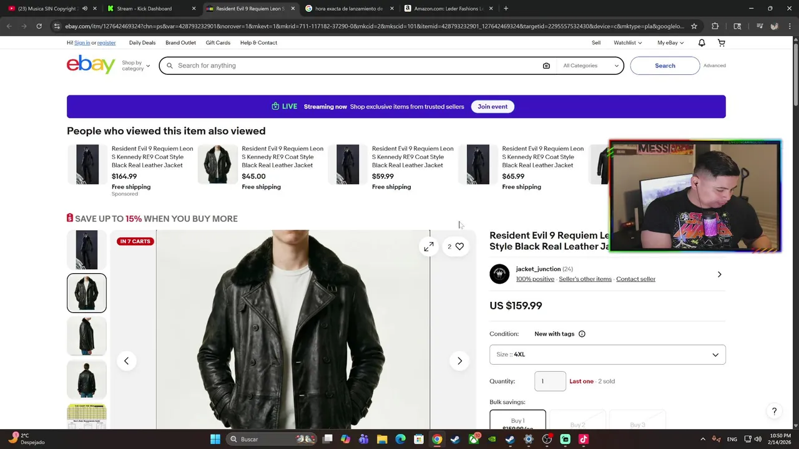Expand All Categories dropdown
799x449 pixels.
click(x=591, y=65)
